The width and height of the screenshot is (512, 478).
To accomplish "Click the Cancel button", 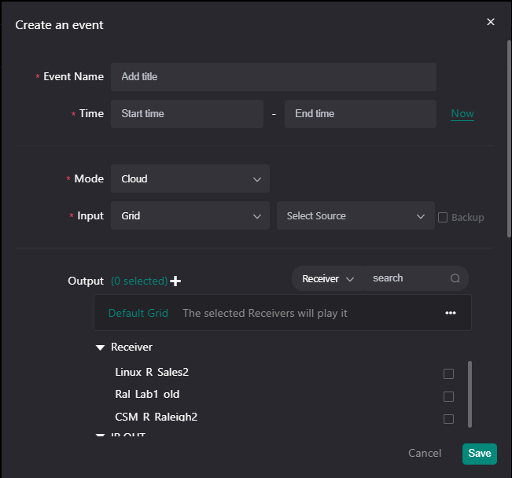I will pos(425,453).
